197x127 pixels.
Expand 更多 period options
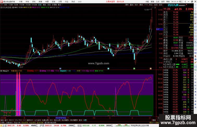coord(60,5)
